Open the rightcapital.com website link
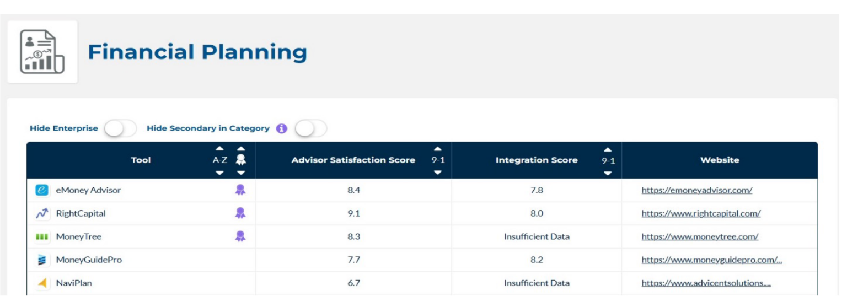847x307 pixels. pos(701,213)
